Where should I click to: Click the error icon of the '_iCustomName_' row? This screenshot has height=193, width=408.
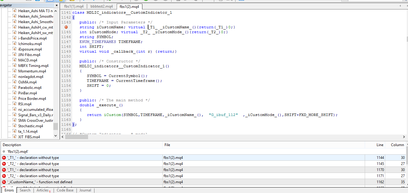click(x=4, y=182)
